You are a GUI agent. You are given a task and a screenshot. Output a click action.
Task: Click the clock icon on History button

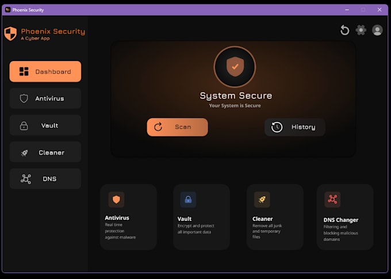(277, 127)
